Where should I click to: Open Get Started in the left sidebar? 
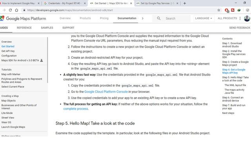pyautogui.click(x=8, y=46)
